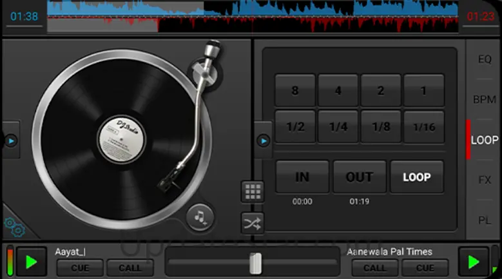The height and width of the screenshot is (279, 502).
Task: Set the loop IN point
Action: click(x=302, y=177)
